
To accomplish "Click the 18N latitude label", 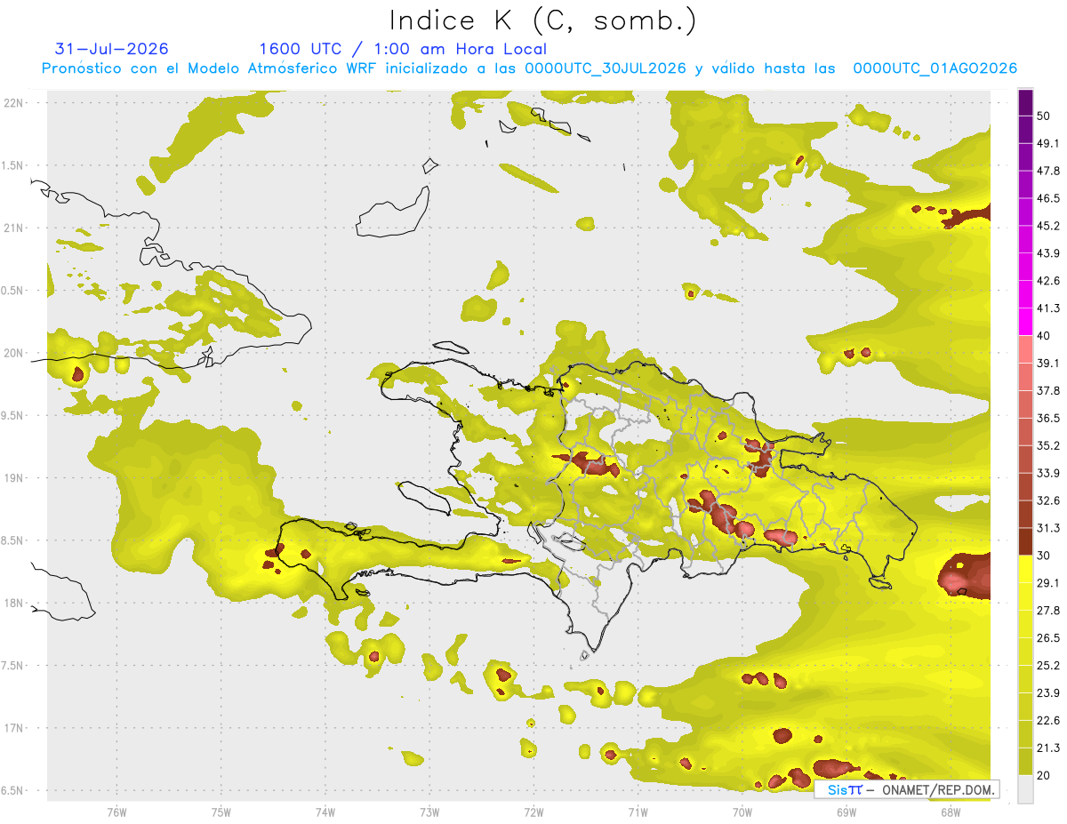I will (x=15, y=603).
